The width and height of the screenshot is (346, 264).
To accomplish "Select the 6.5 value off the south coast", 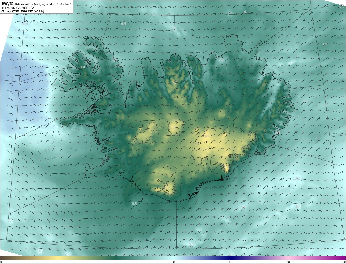I will click(x=134, y=204).
